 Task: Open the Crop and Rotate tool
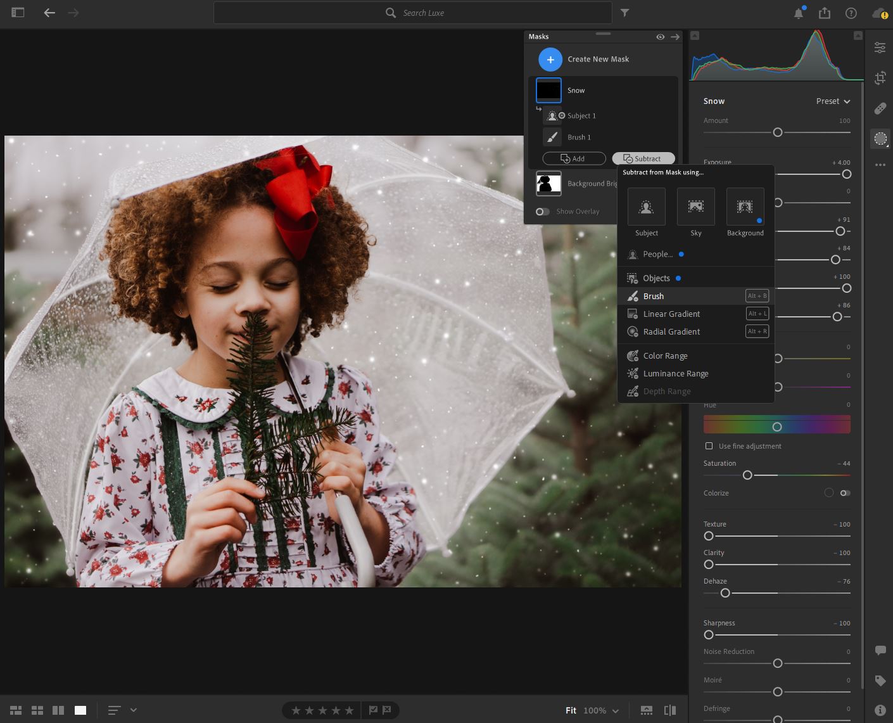click(880, 78)
